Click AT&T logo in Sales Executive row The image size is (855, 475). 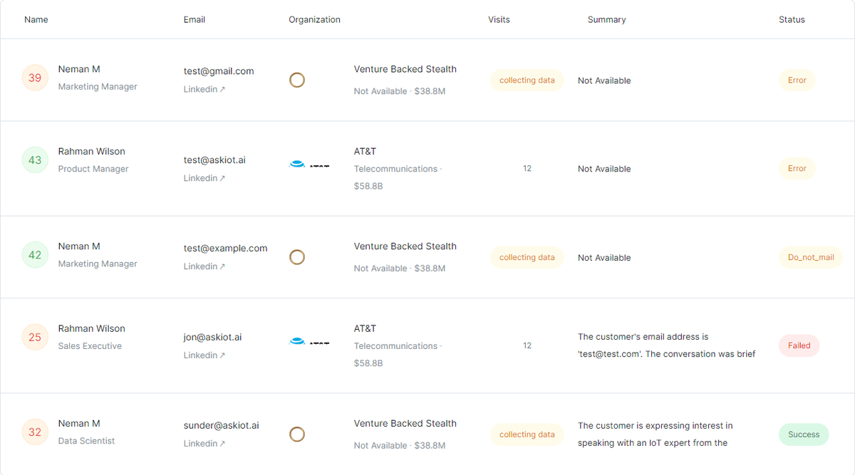point(309,342)
